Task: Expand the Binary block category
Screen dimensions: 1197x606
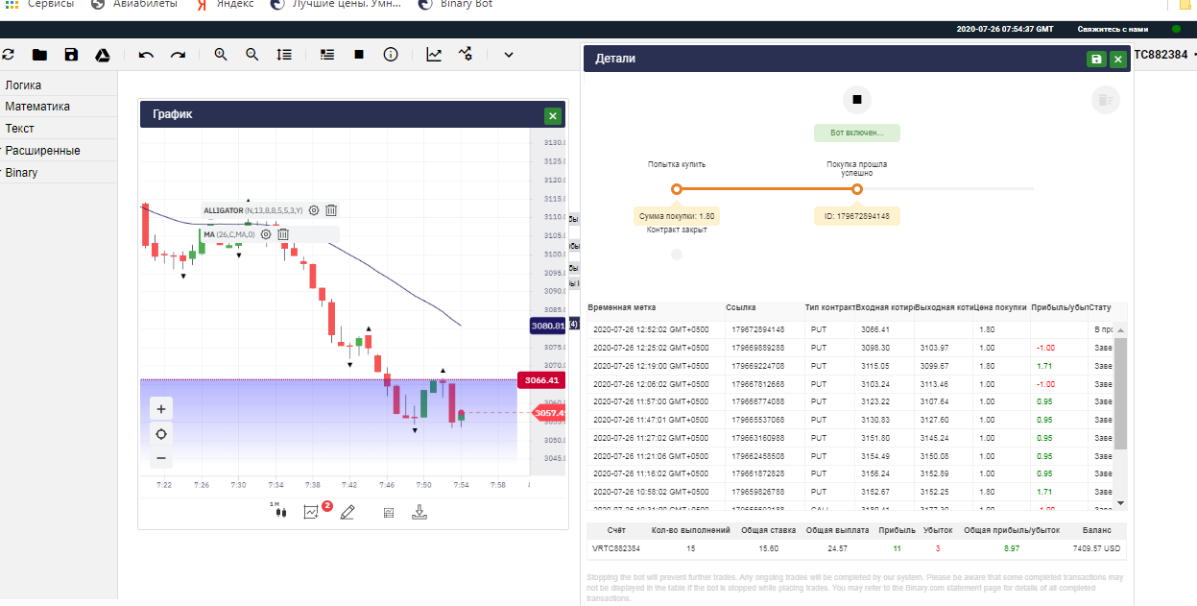Action: pos(21,173)
